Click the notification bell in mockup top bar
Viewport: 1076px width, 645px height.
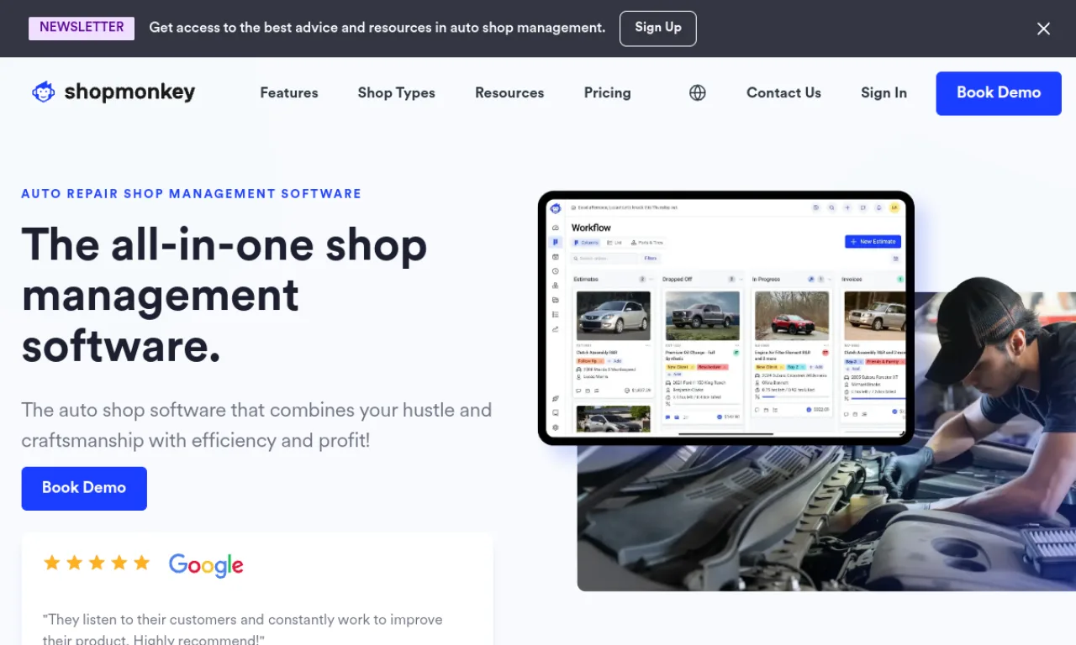pyautogui.click(x=878, y=207)
